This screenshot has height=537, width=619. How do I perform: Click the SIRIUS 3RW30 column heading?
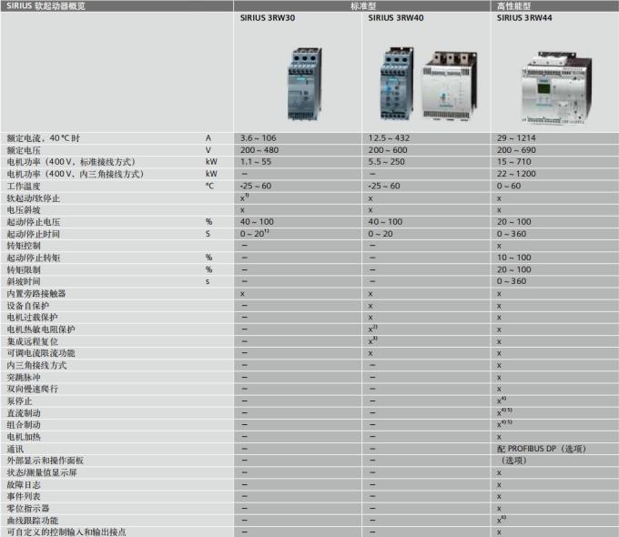pos(268,18)
